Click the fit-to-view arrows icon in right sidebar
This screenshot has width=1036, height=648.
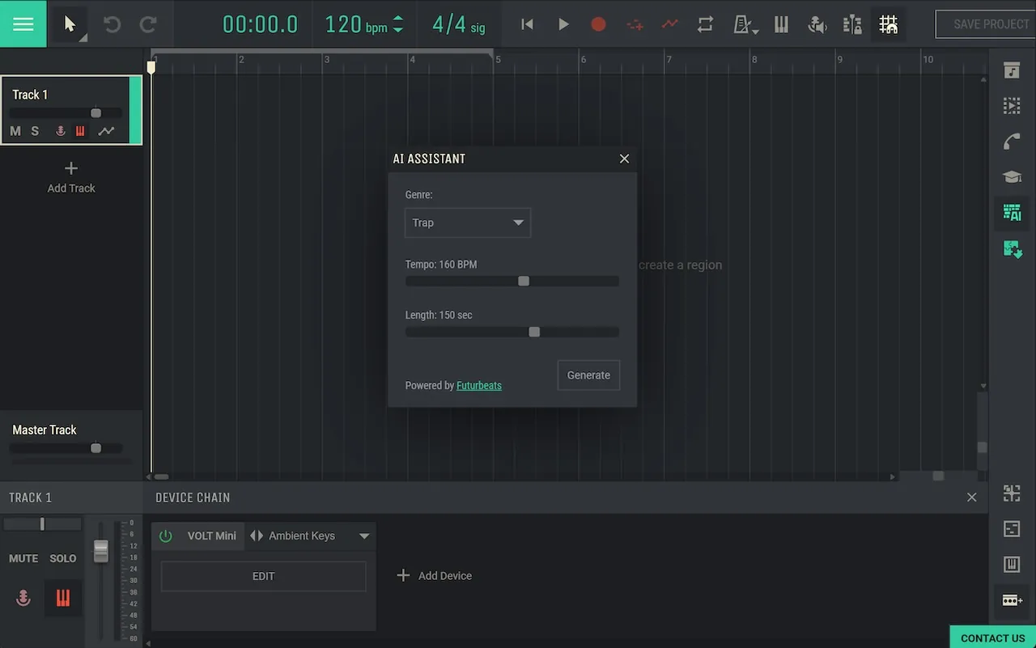(1012, 493)
